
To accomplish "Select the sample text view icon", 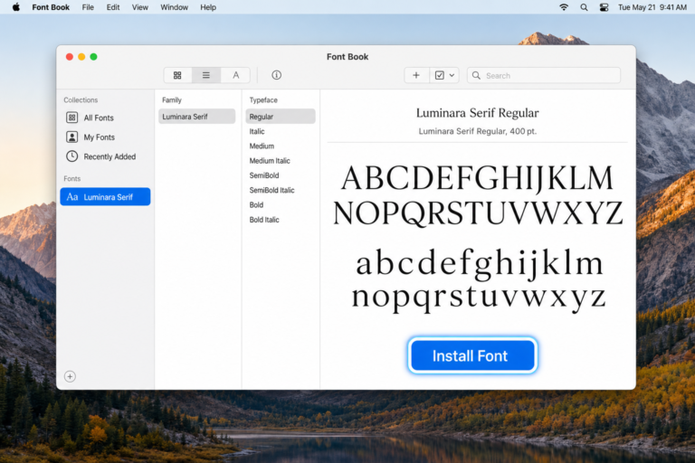I will (x=236, y=75).
